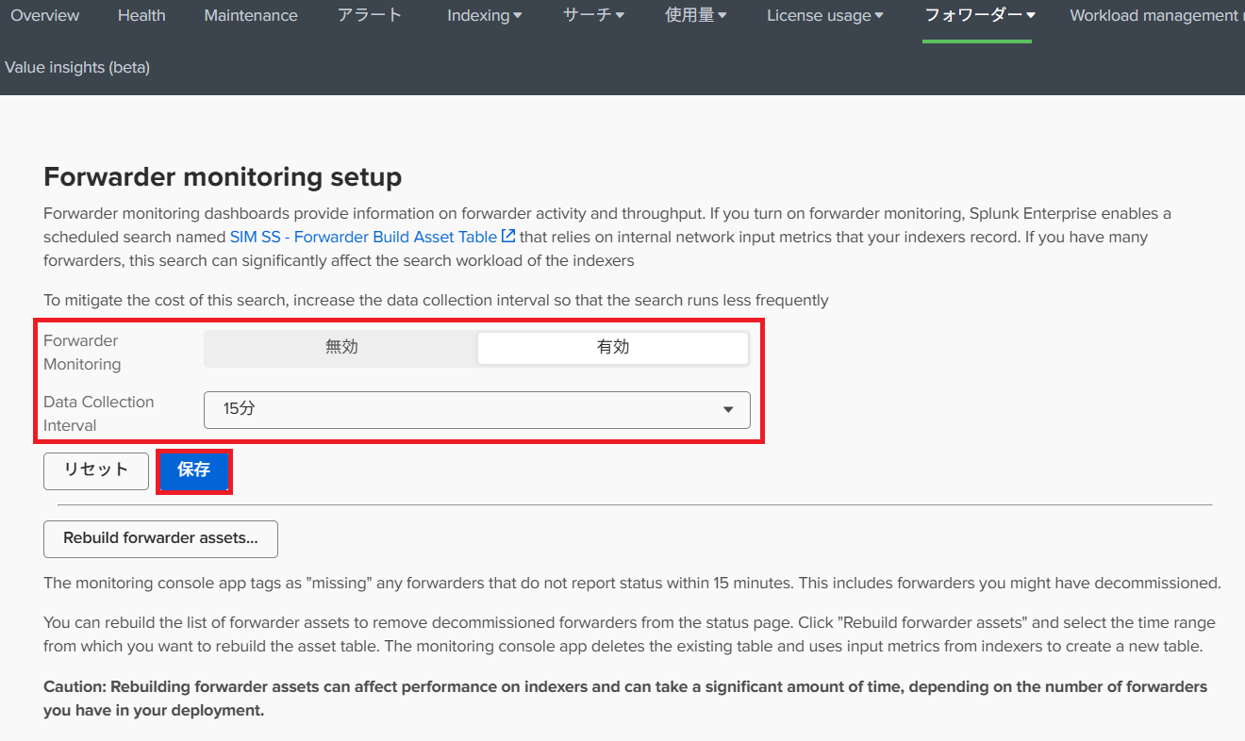Open the Health tab
This screenshot has width=1245, height=741.
pyautogui.click(x=141, y=16)
